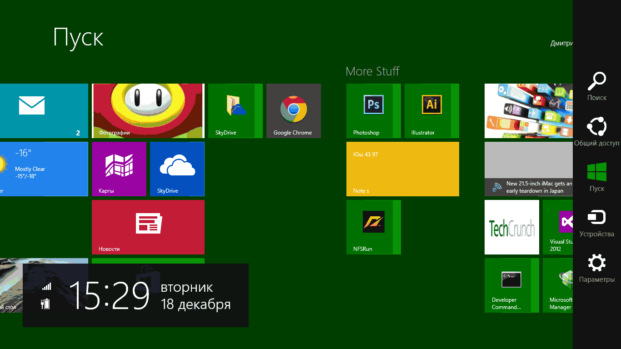
Task: Launch the NFSRun tile
Action: tap(374, 227)
